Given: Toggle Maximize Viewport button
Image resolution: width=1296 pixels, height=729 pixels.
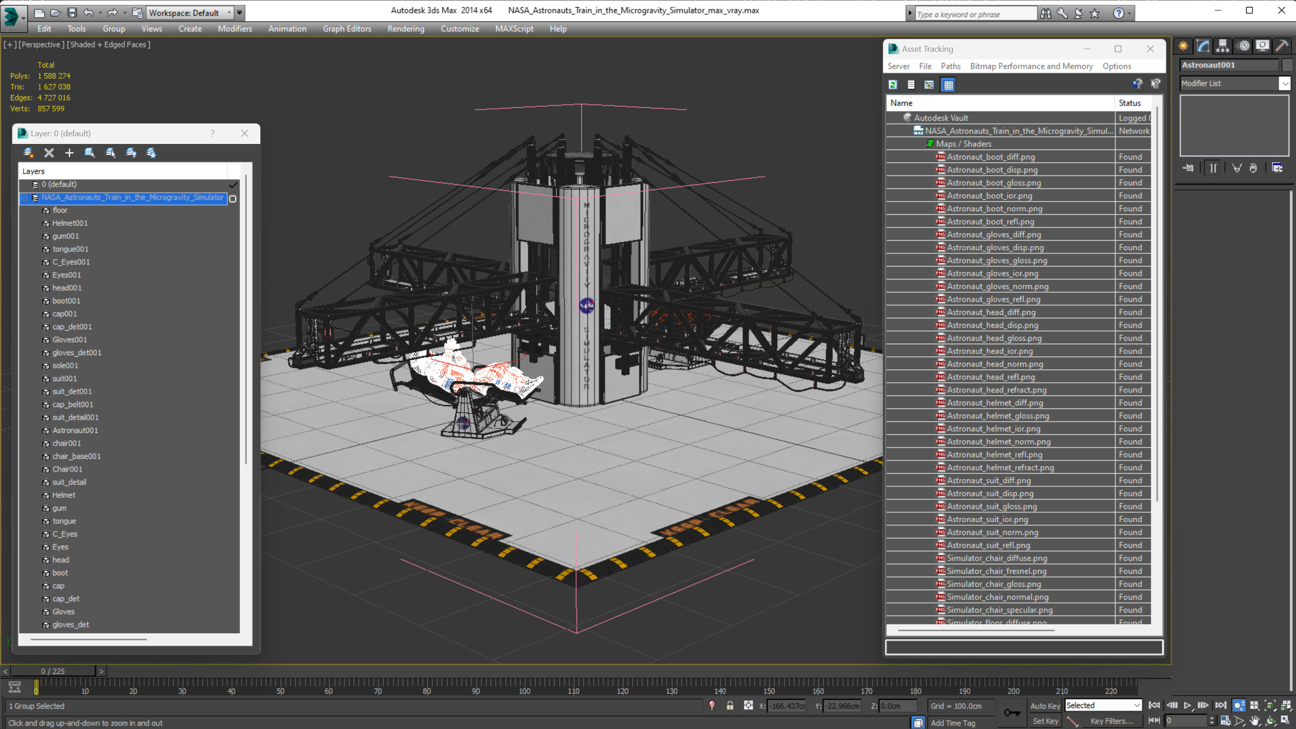Looking at the screenshot, I should (1286, 720).
